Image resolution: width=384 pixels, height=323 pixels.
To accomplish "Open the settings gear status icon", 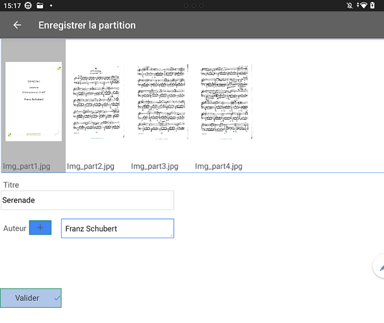I will click(28, 6).
